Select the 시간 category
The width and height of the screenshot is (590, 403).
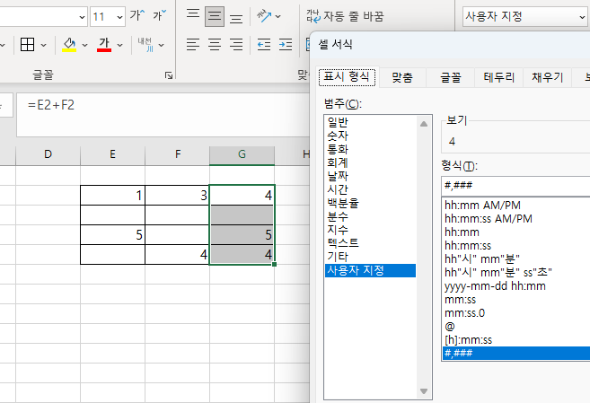click(370, 190)
